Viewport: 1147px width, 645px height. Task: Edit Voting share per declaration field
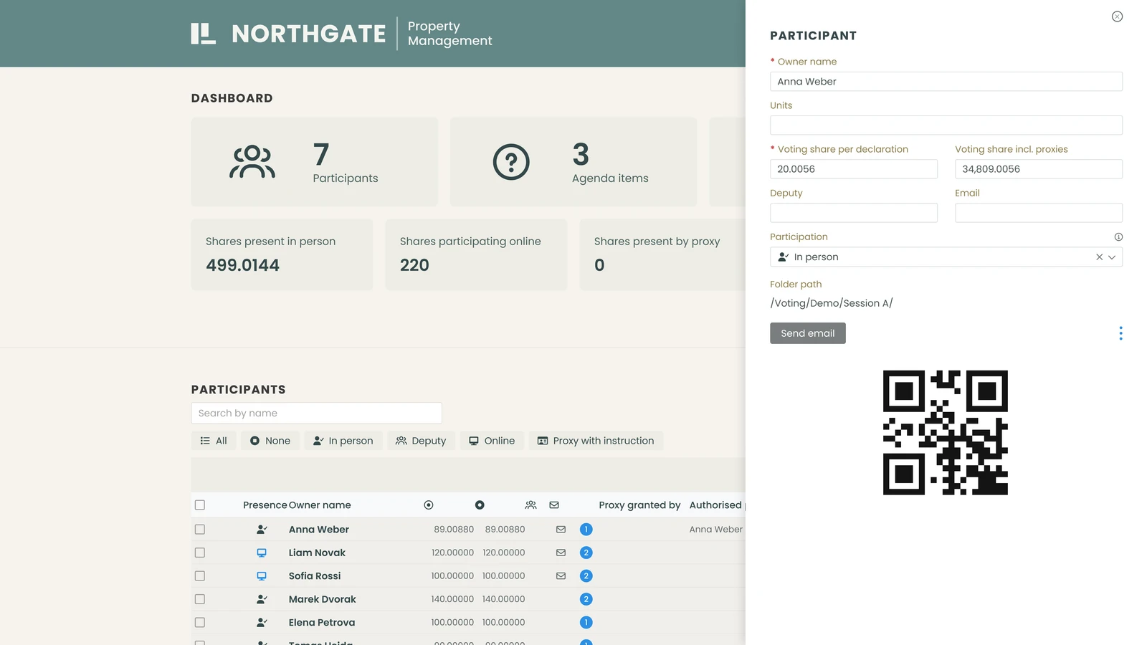point(854,169)
